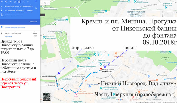Open the Ру language dropdown
This screenshot has height=103, width=177.
(47, 3)
